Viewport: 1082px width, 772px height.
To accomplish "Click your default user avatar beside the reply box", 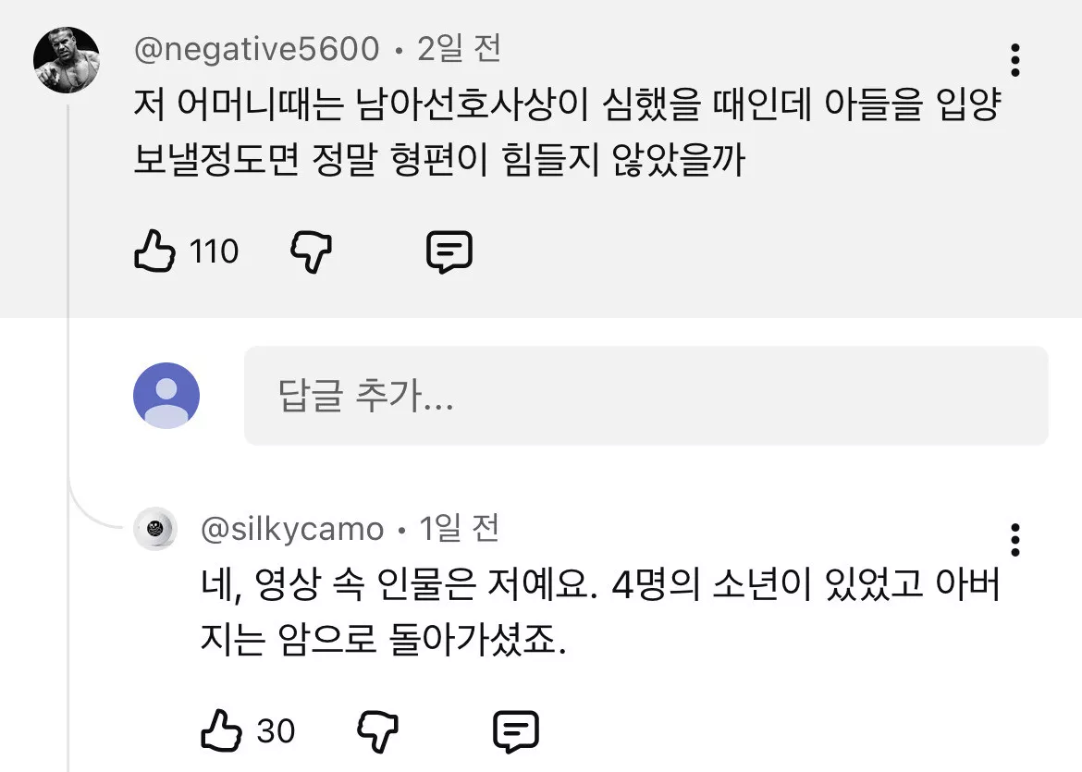I will coord(166,396).
